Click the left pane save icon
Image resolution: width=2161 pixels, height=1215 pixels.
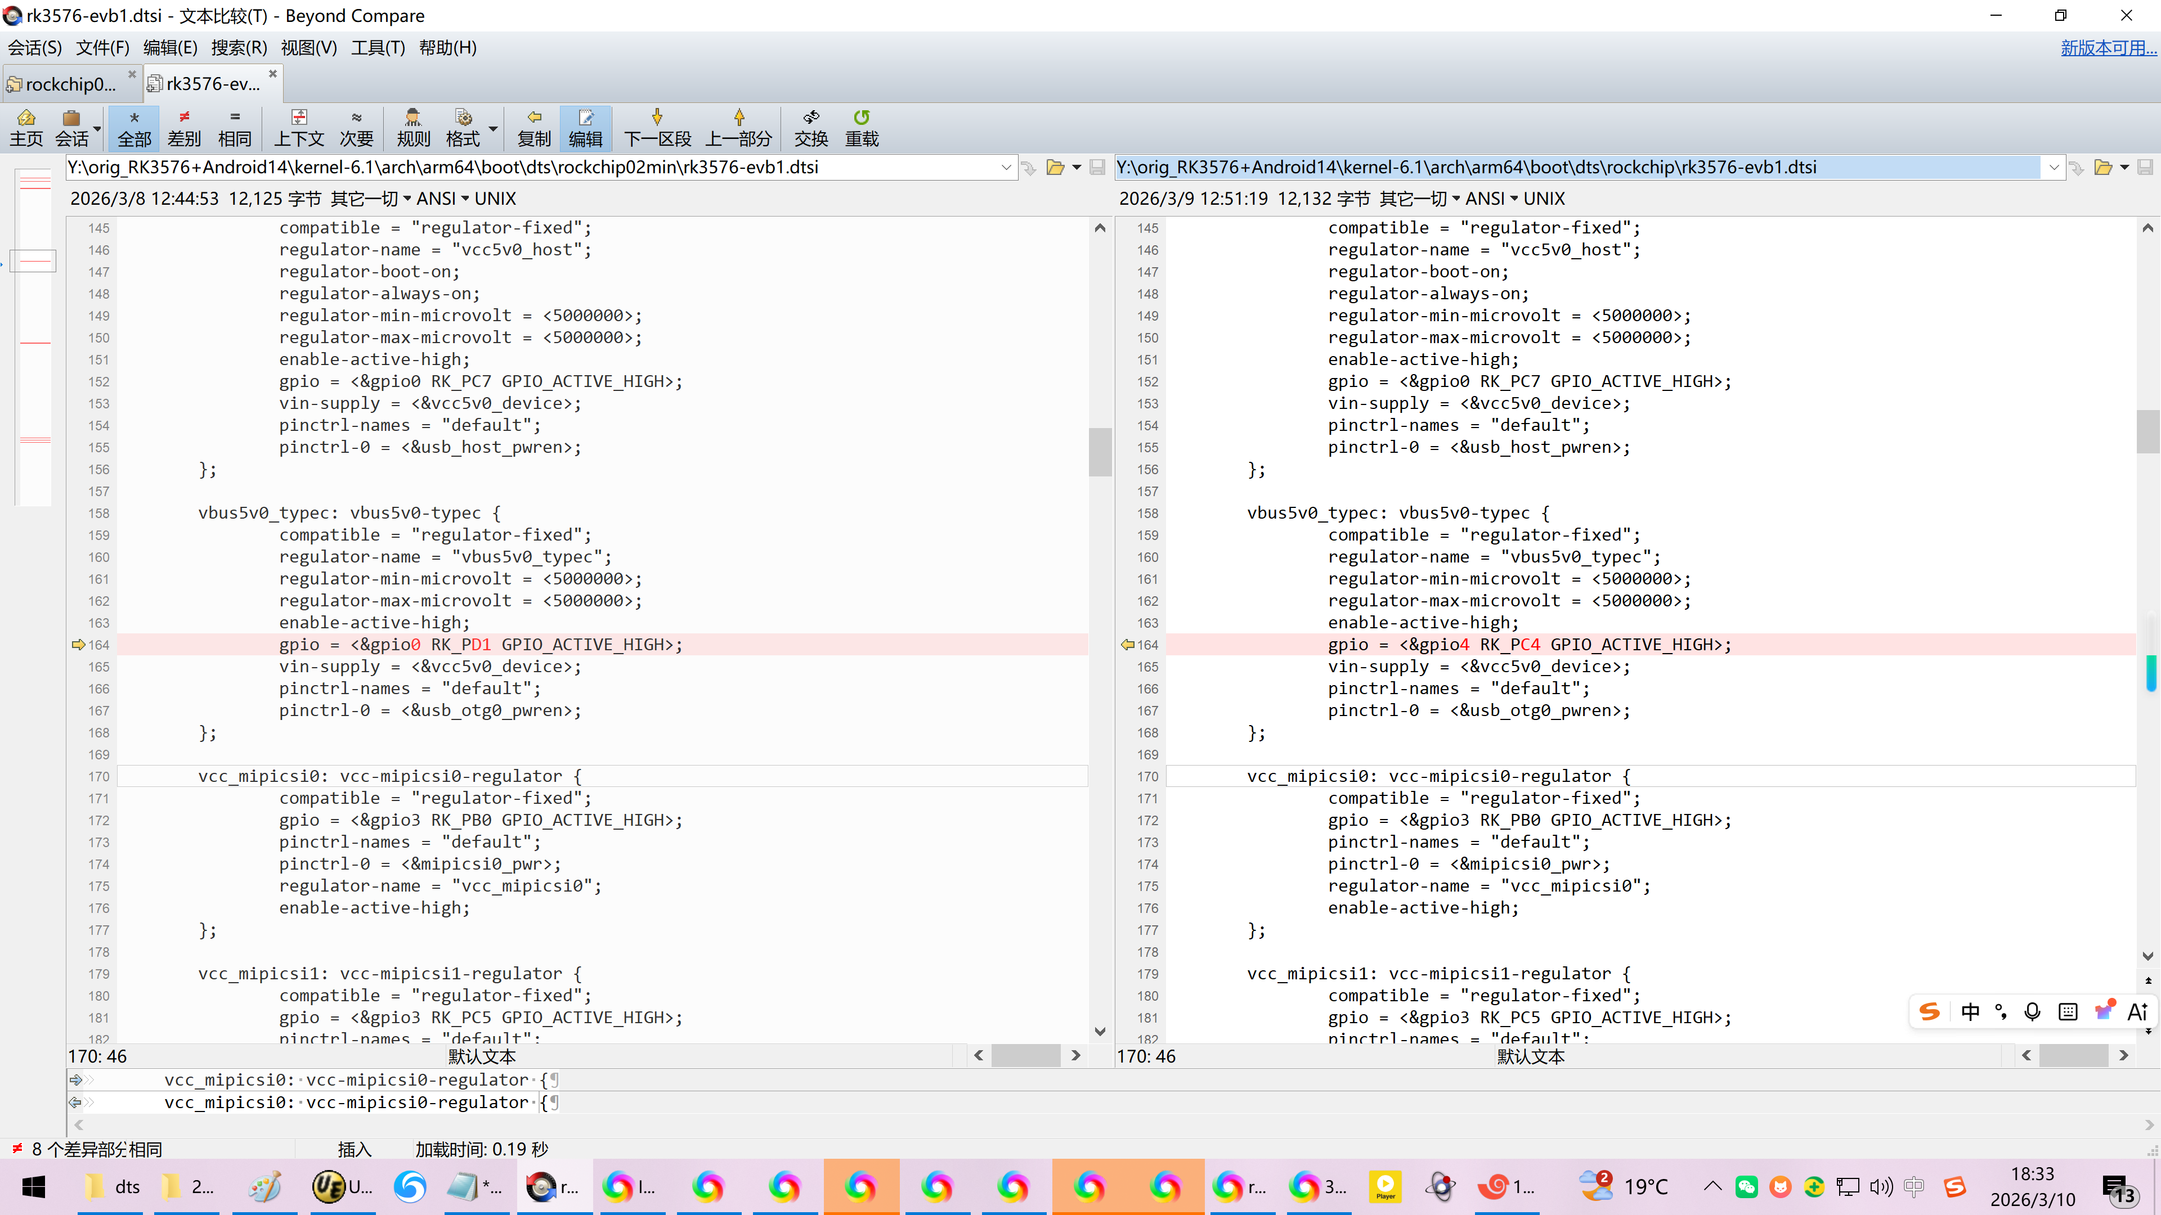(x=1097, y=167)
